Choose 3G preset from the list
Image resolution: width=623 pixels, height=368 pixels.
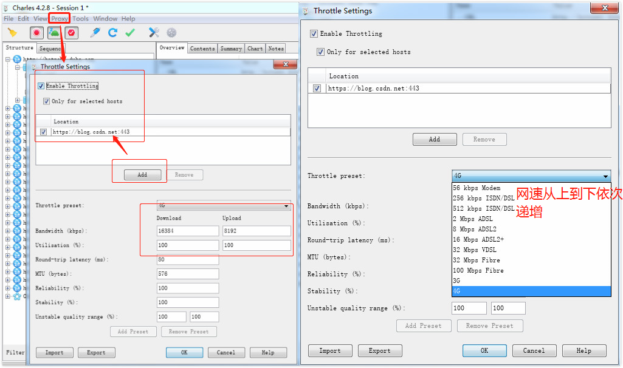(531, 281)
